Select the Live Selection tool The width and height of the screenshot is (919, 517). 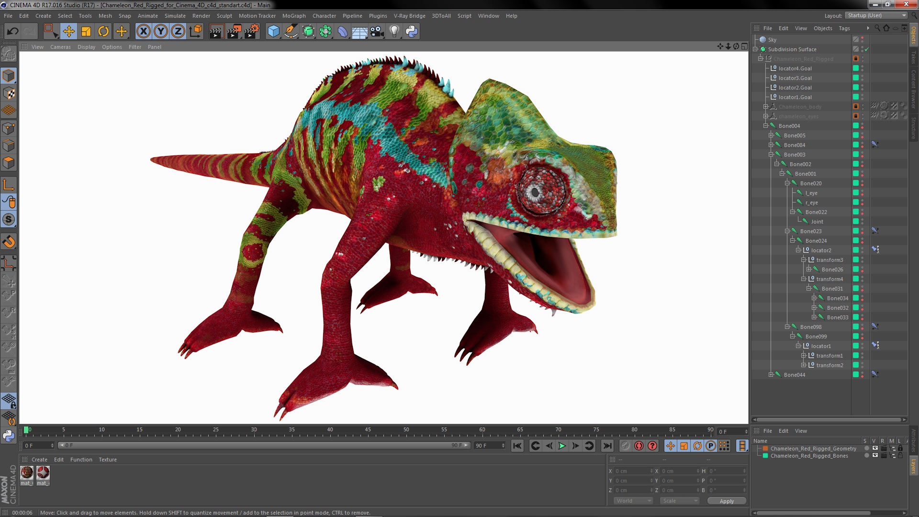click(x=51, y=32)
